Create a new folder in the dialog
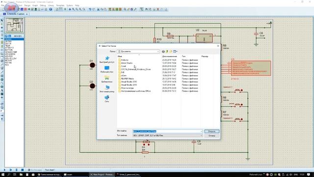314x177 pixels. coord(171,52)
